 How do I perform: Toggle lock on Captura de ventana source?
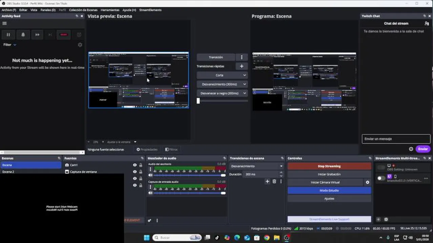coord(141,172)
